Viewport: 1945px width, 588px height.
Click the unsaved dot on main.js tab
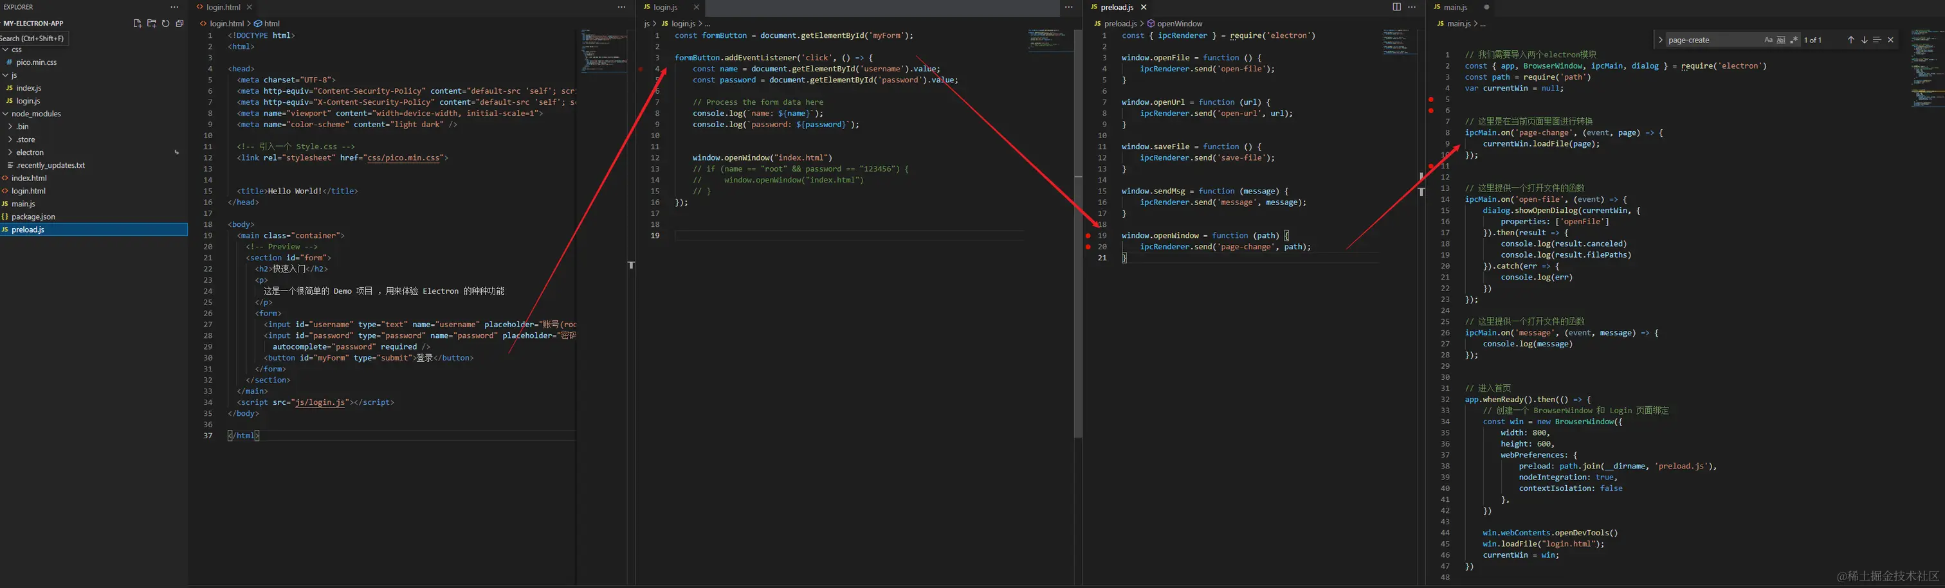pyautogui.click(x=1486, y=7)
